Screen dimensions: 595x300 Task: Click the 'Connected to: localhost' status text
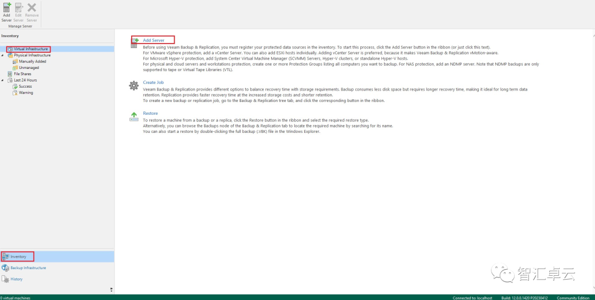(x=473, y=298)
